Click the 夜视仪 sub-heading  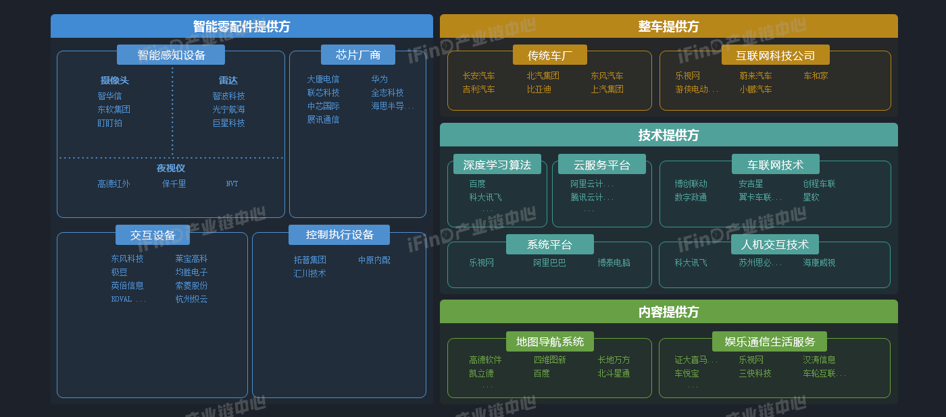(x=171, y=168)
